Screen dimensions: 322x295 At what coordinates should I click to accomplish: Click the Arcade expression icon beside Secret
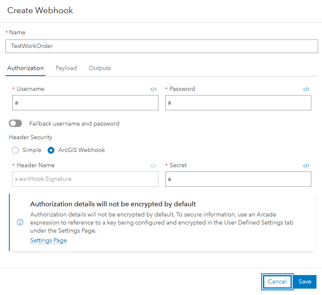point(306,166)
